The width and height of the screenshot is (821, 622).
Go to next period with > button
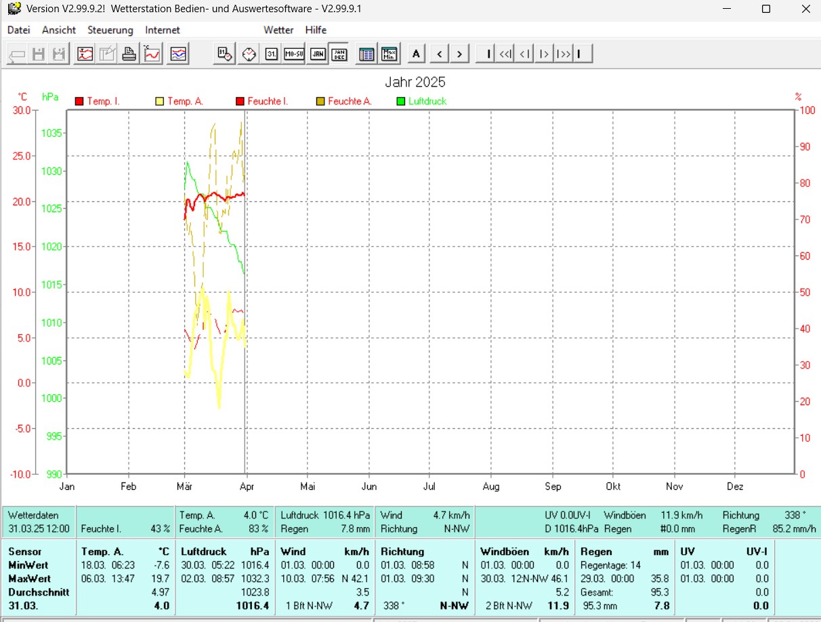click(x=460, y=54)
